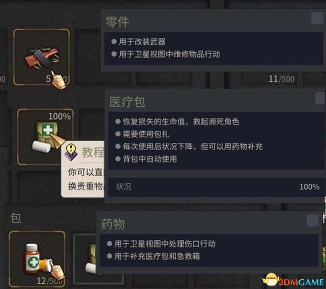Toggle the square box in 药物 tooltip header
Viewport: 326px width, 289px height.
[x=312, y=220]
